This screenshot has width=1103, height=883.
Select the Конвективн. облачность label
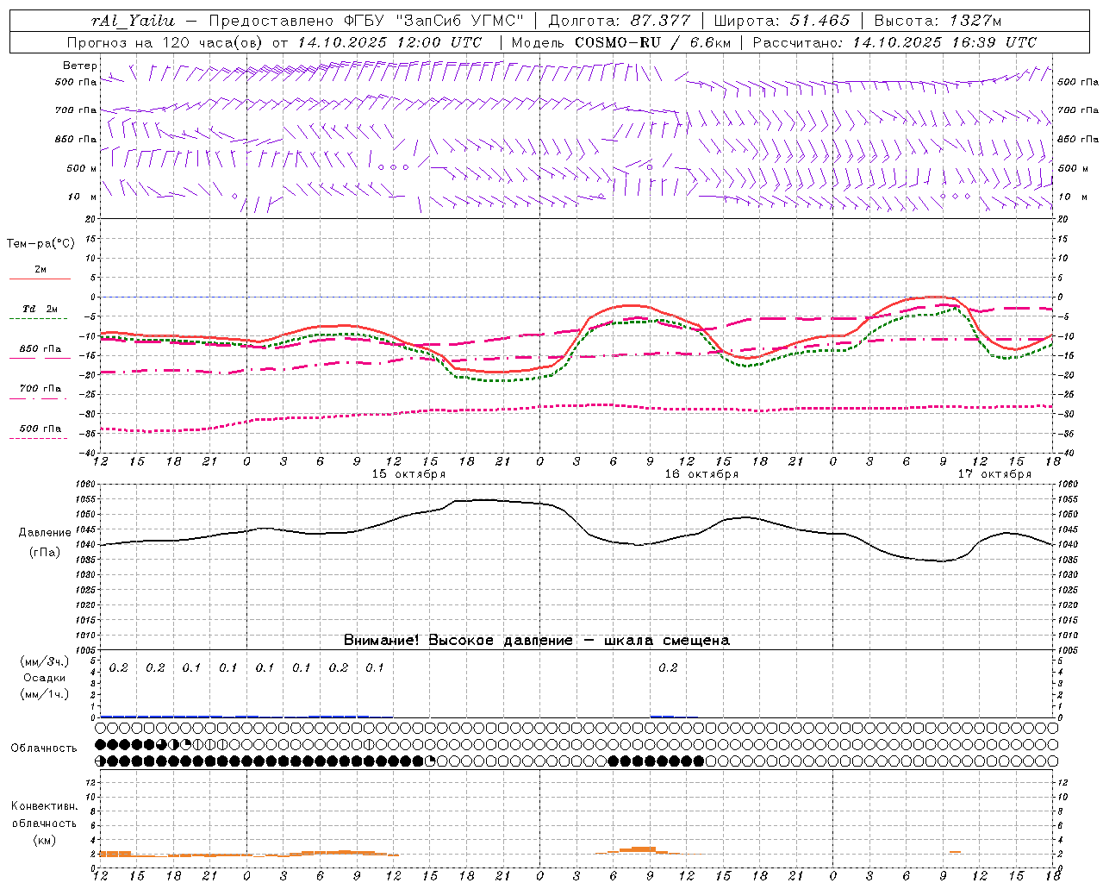[44, 815]
